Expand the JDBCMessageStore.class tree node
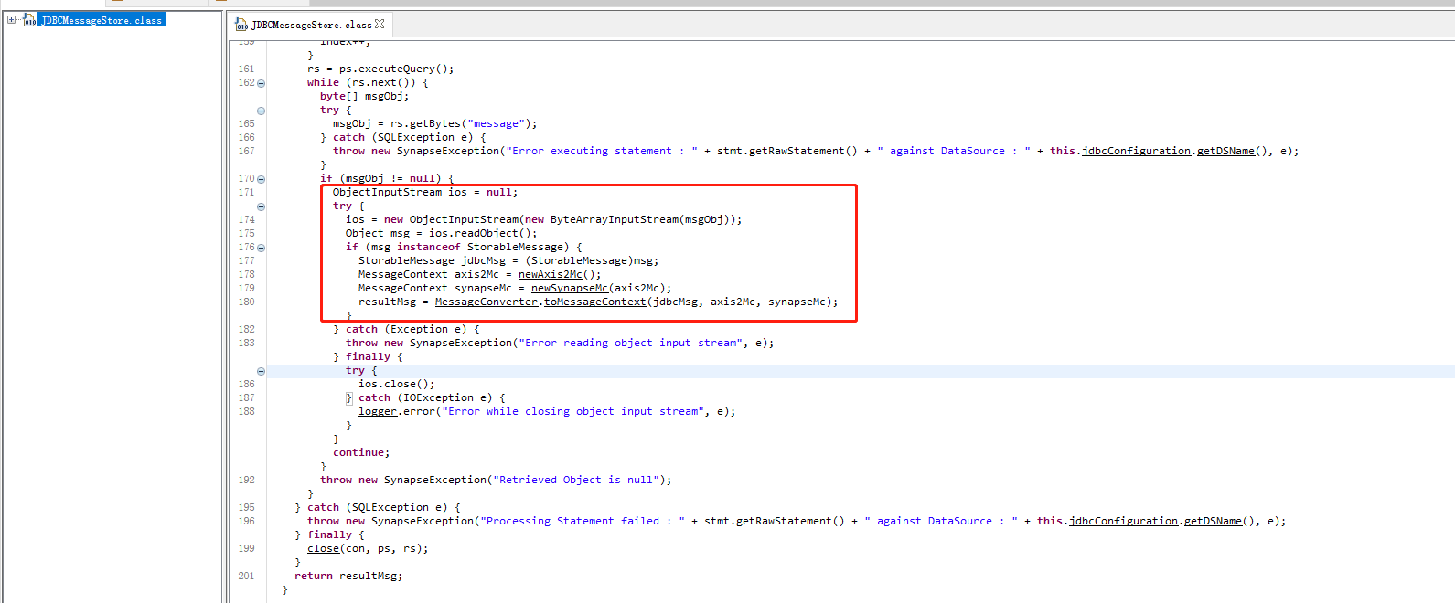Screen dimensions: 1455x603 [x=11, y=19]
